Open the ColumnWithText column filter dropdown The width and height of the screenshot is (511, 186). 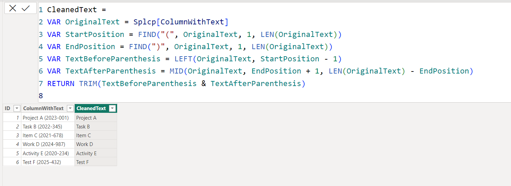(70, 108)
